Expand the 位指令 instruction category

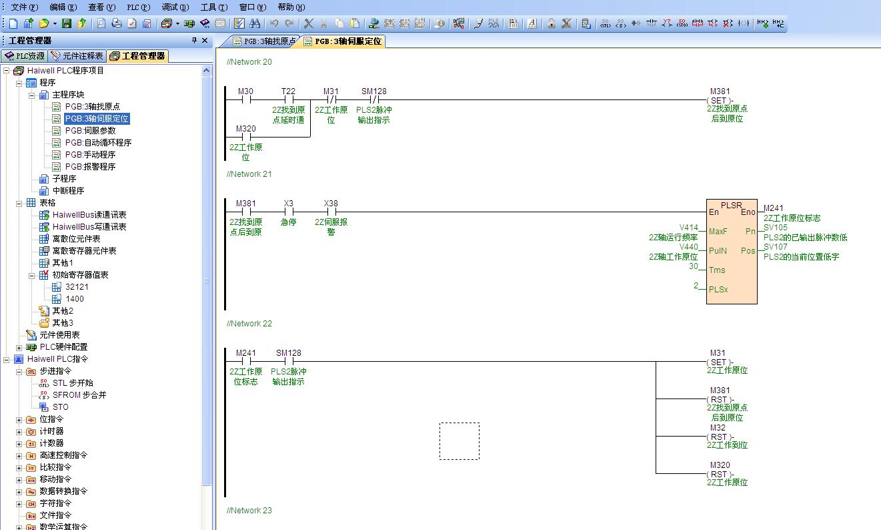(19, 419)
